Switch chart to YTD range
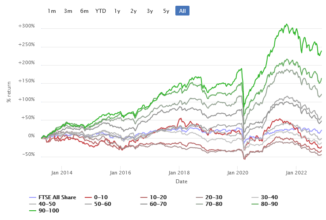 (x=101, y=11)
